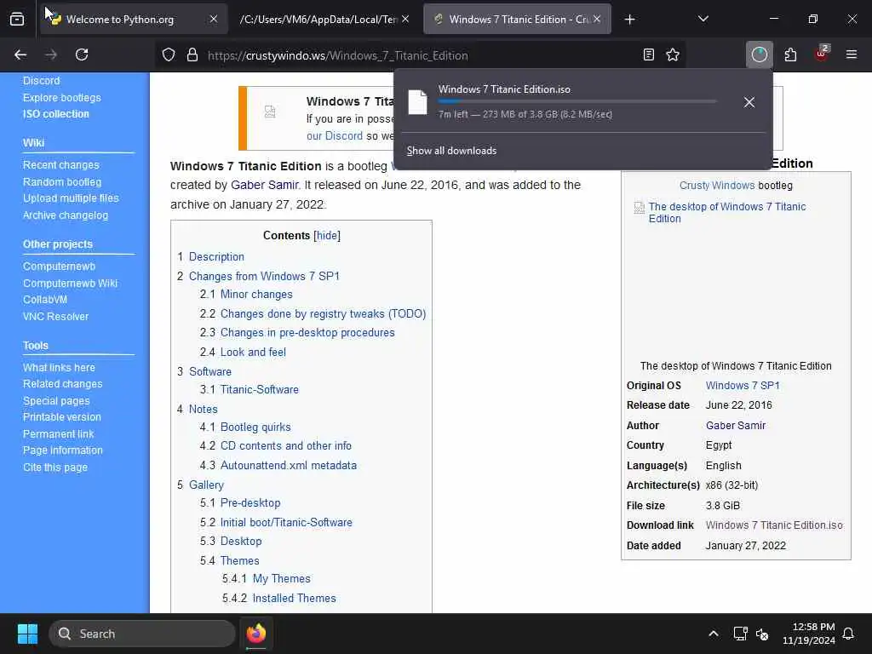Toggle reader view icon

(x=648, y=54)
